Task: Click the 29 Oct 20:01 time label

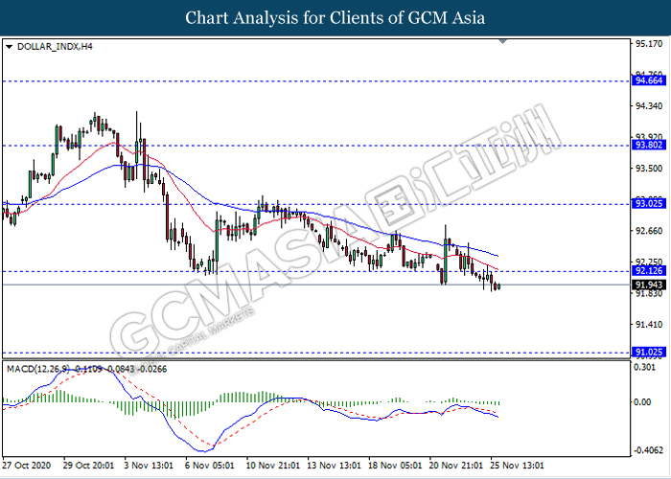Action: pos(88,465)
